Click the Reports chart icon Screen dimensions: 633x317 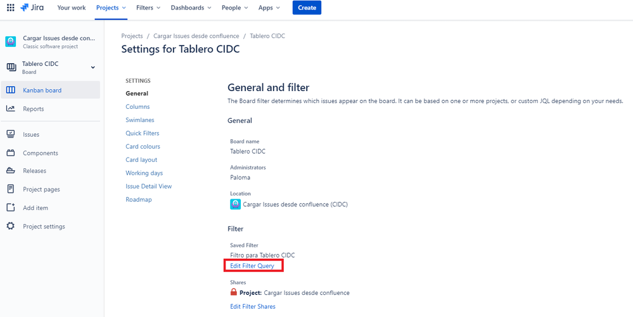click(11, 108)
